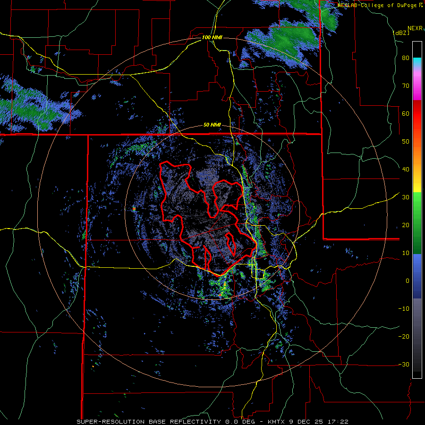Image resolution: width=425 pixels, height=425 pixels.
Task: Click the '100 NMI' range ring label
Action: 212,37
